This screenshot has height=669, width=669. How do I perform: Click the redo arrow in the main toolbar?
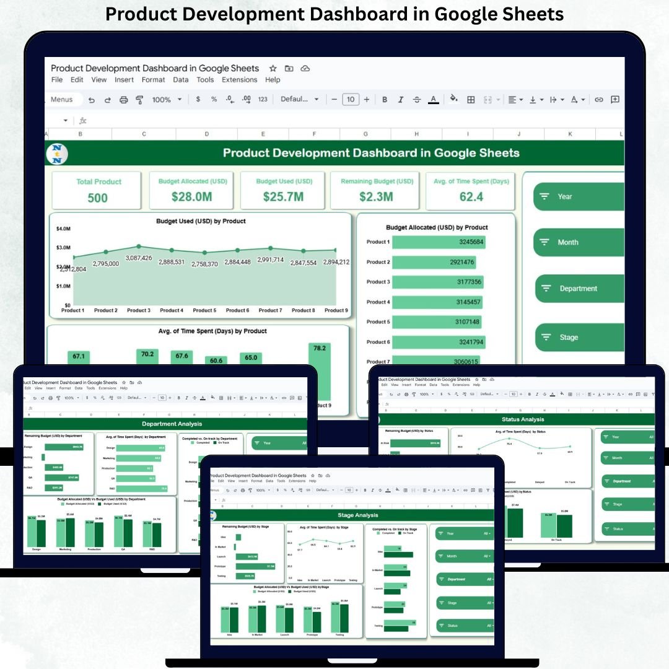pos(107,100)
